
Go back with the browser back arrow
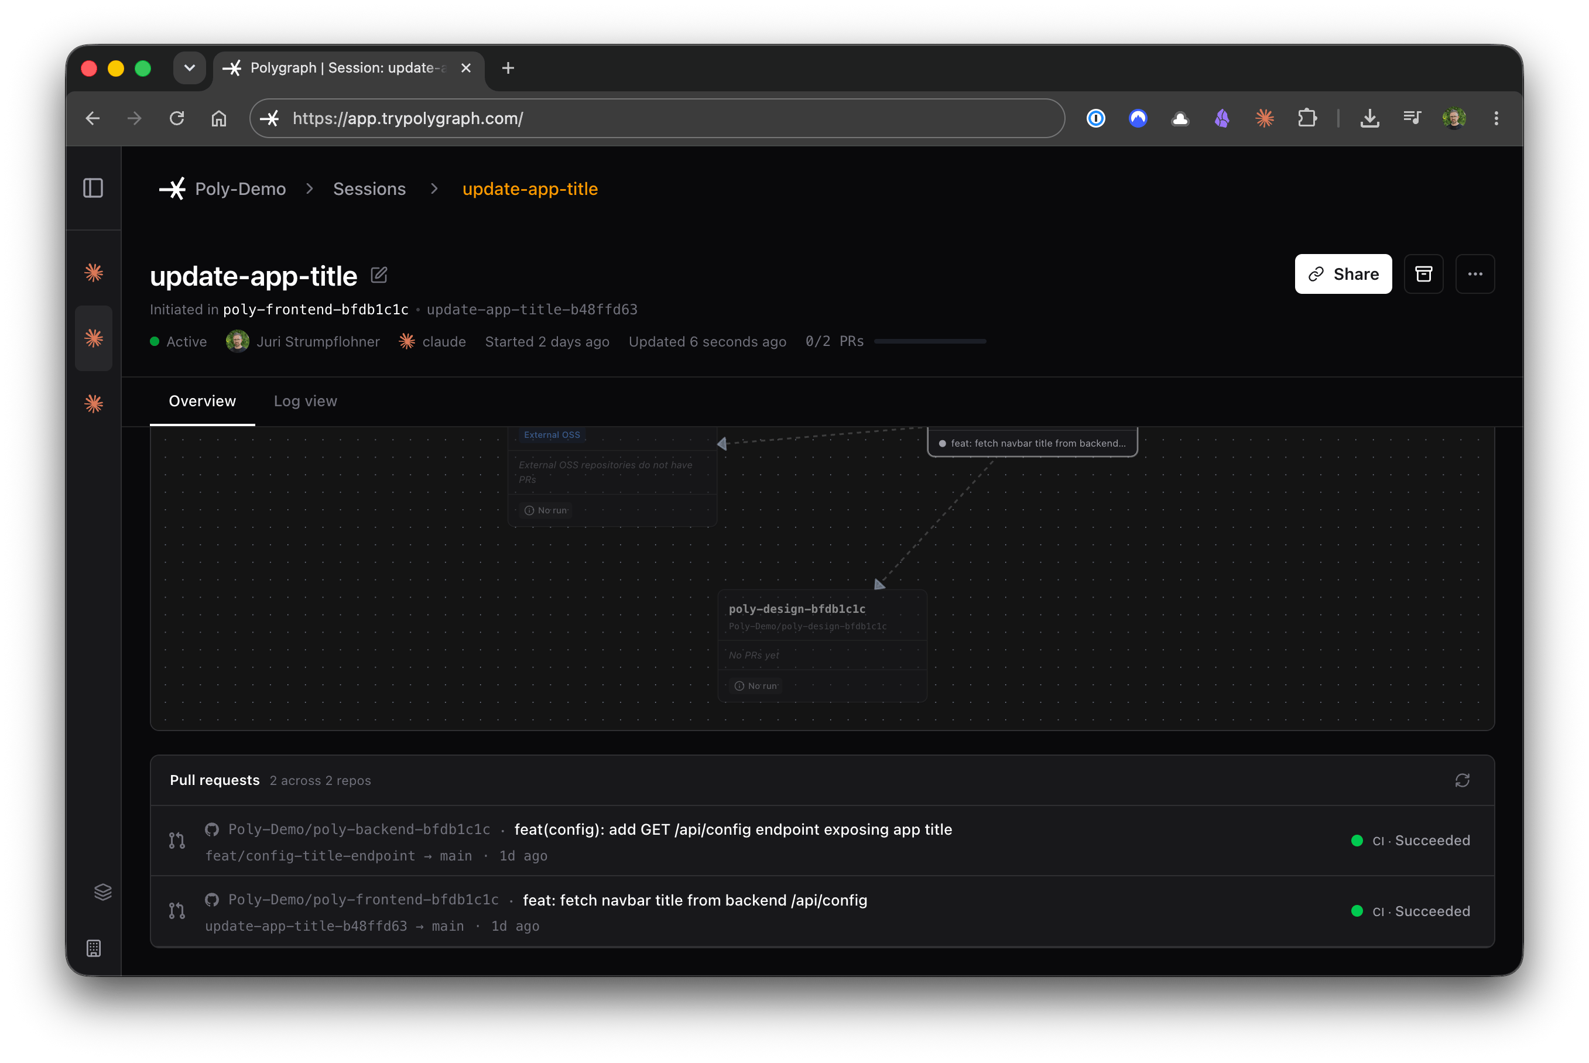pos(93,119)
